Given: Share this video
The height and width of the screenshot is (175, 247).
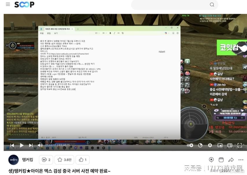Looking at the screenshot, I should click(x=231, y=160).
